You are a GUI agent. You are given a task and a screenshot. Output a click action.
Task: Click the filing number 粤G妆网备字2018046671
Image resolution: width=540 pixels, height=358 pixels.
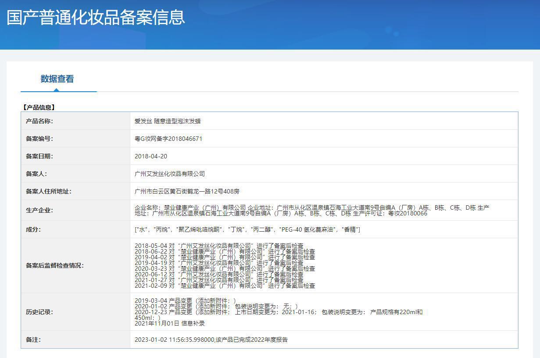168,139
